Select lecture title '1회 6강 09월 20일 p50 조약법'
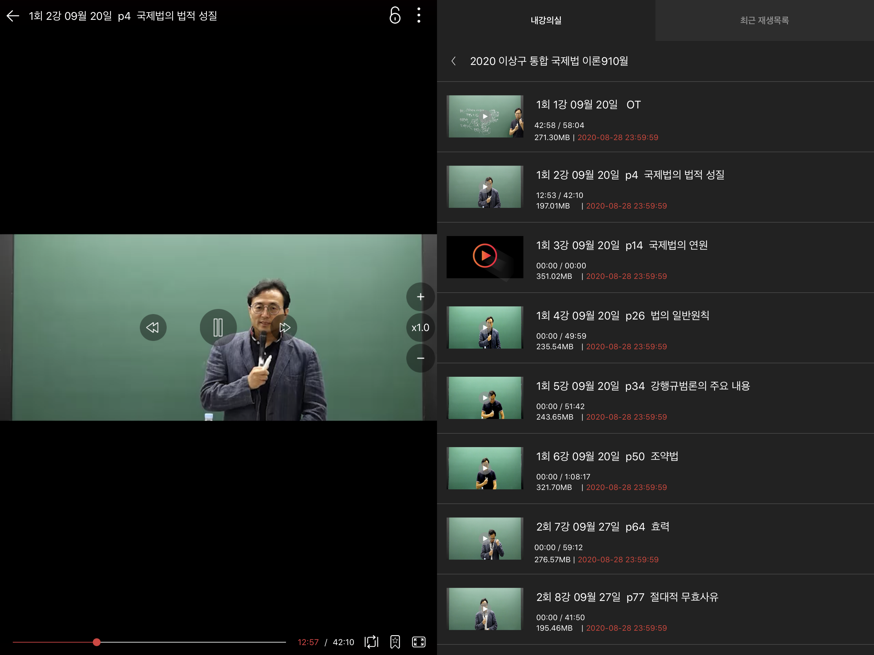The width and height of the screenshot is (874, 655). (607, 456)
